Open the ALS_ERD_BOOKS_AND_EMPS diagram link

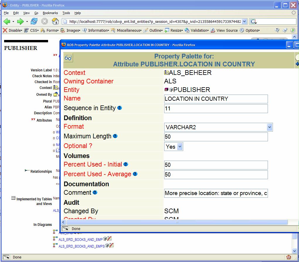point(81,246)
